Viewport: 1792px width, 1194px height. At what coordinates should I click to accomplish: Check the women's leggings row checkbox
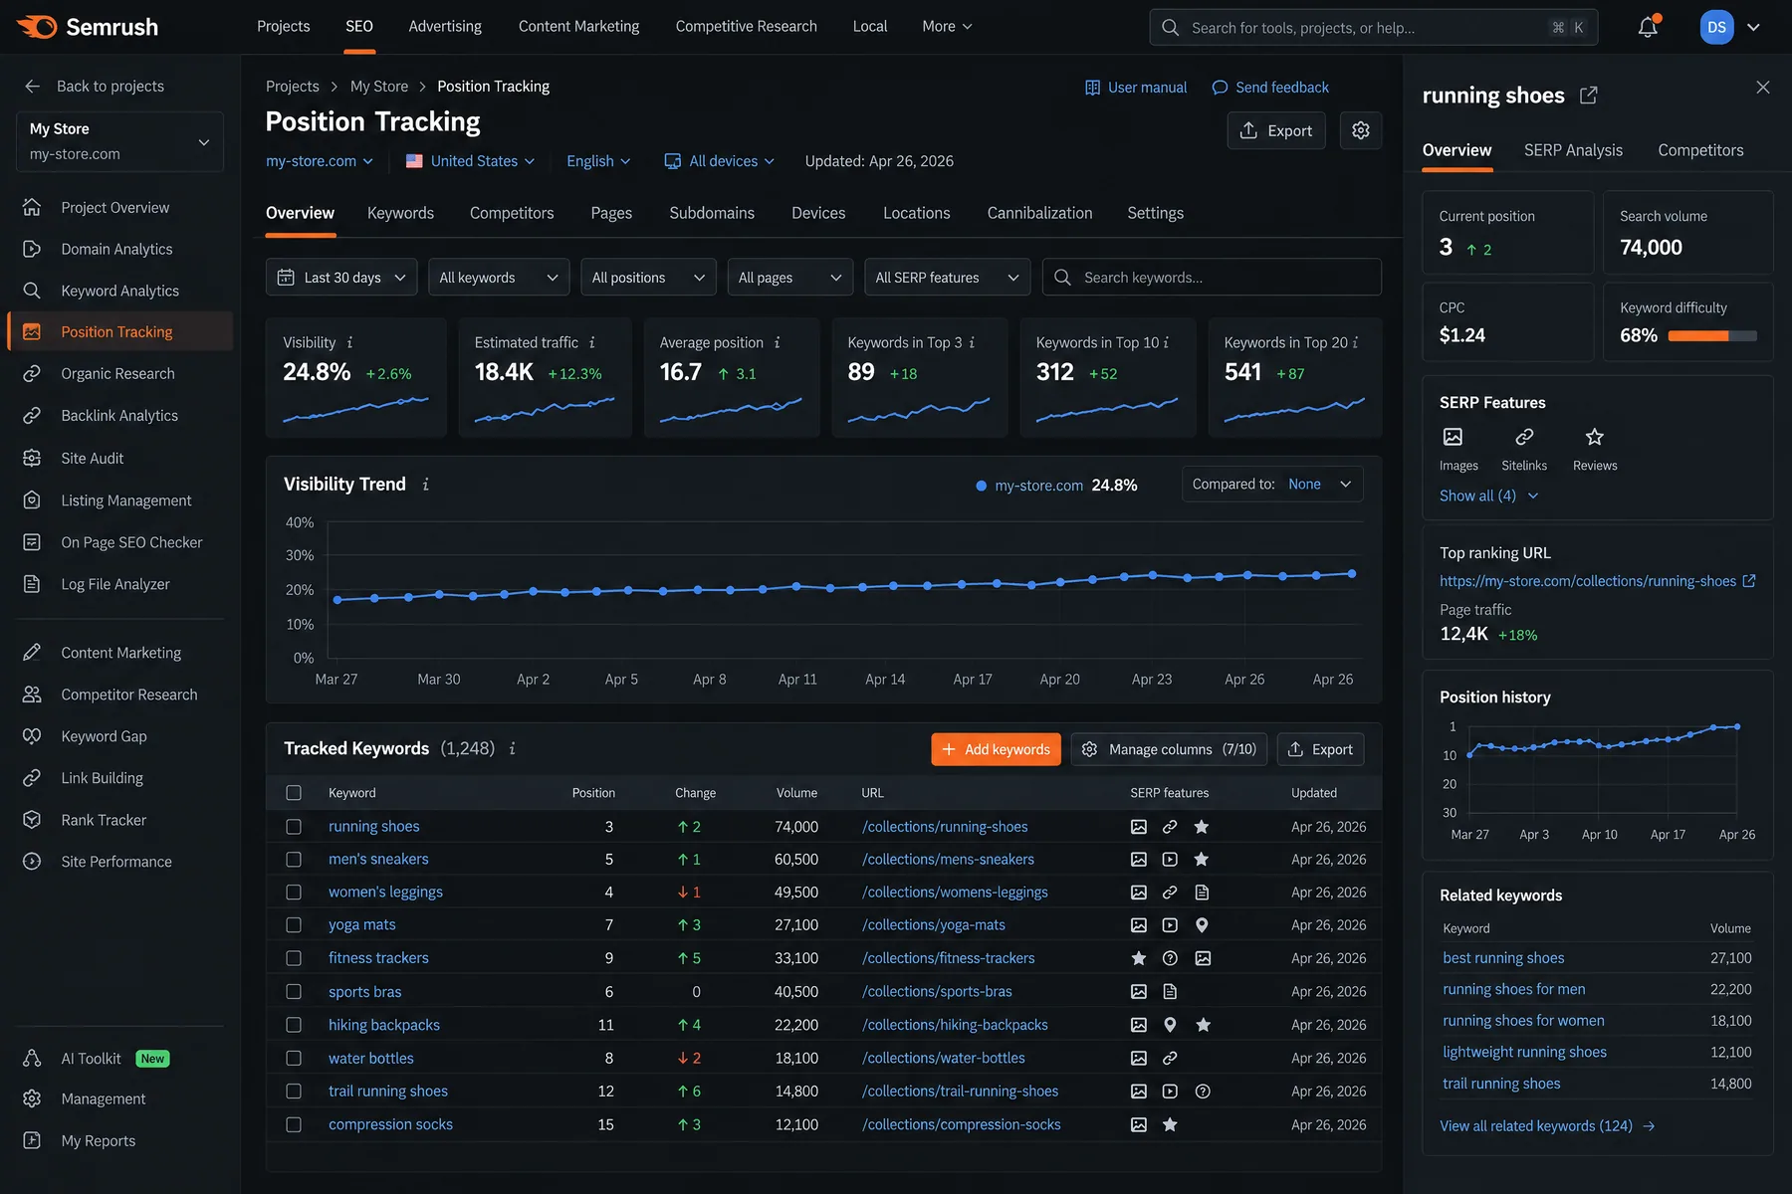tap(294, 893)
